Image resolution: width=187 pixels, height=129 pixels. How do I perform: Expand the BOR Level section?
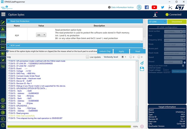(9, 46)
